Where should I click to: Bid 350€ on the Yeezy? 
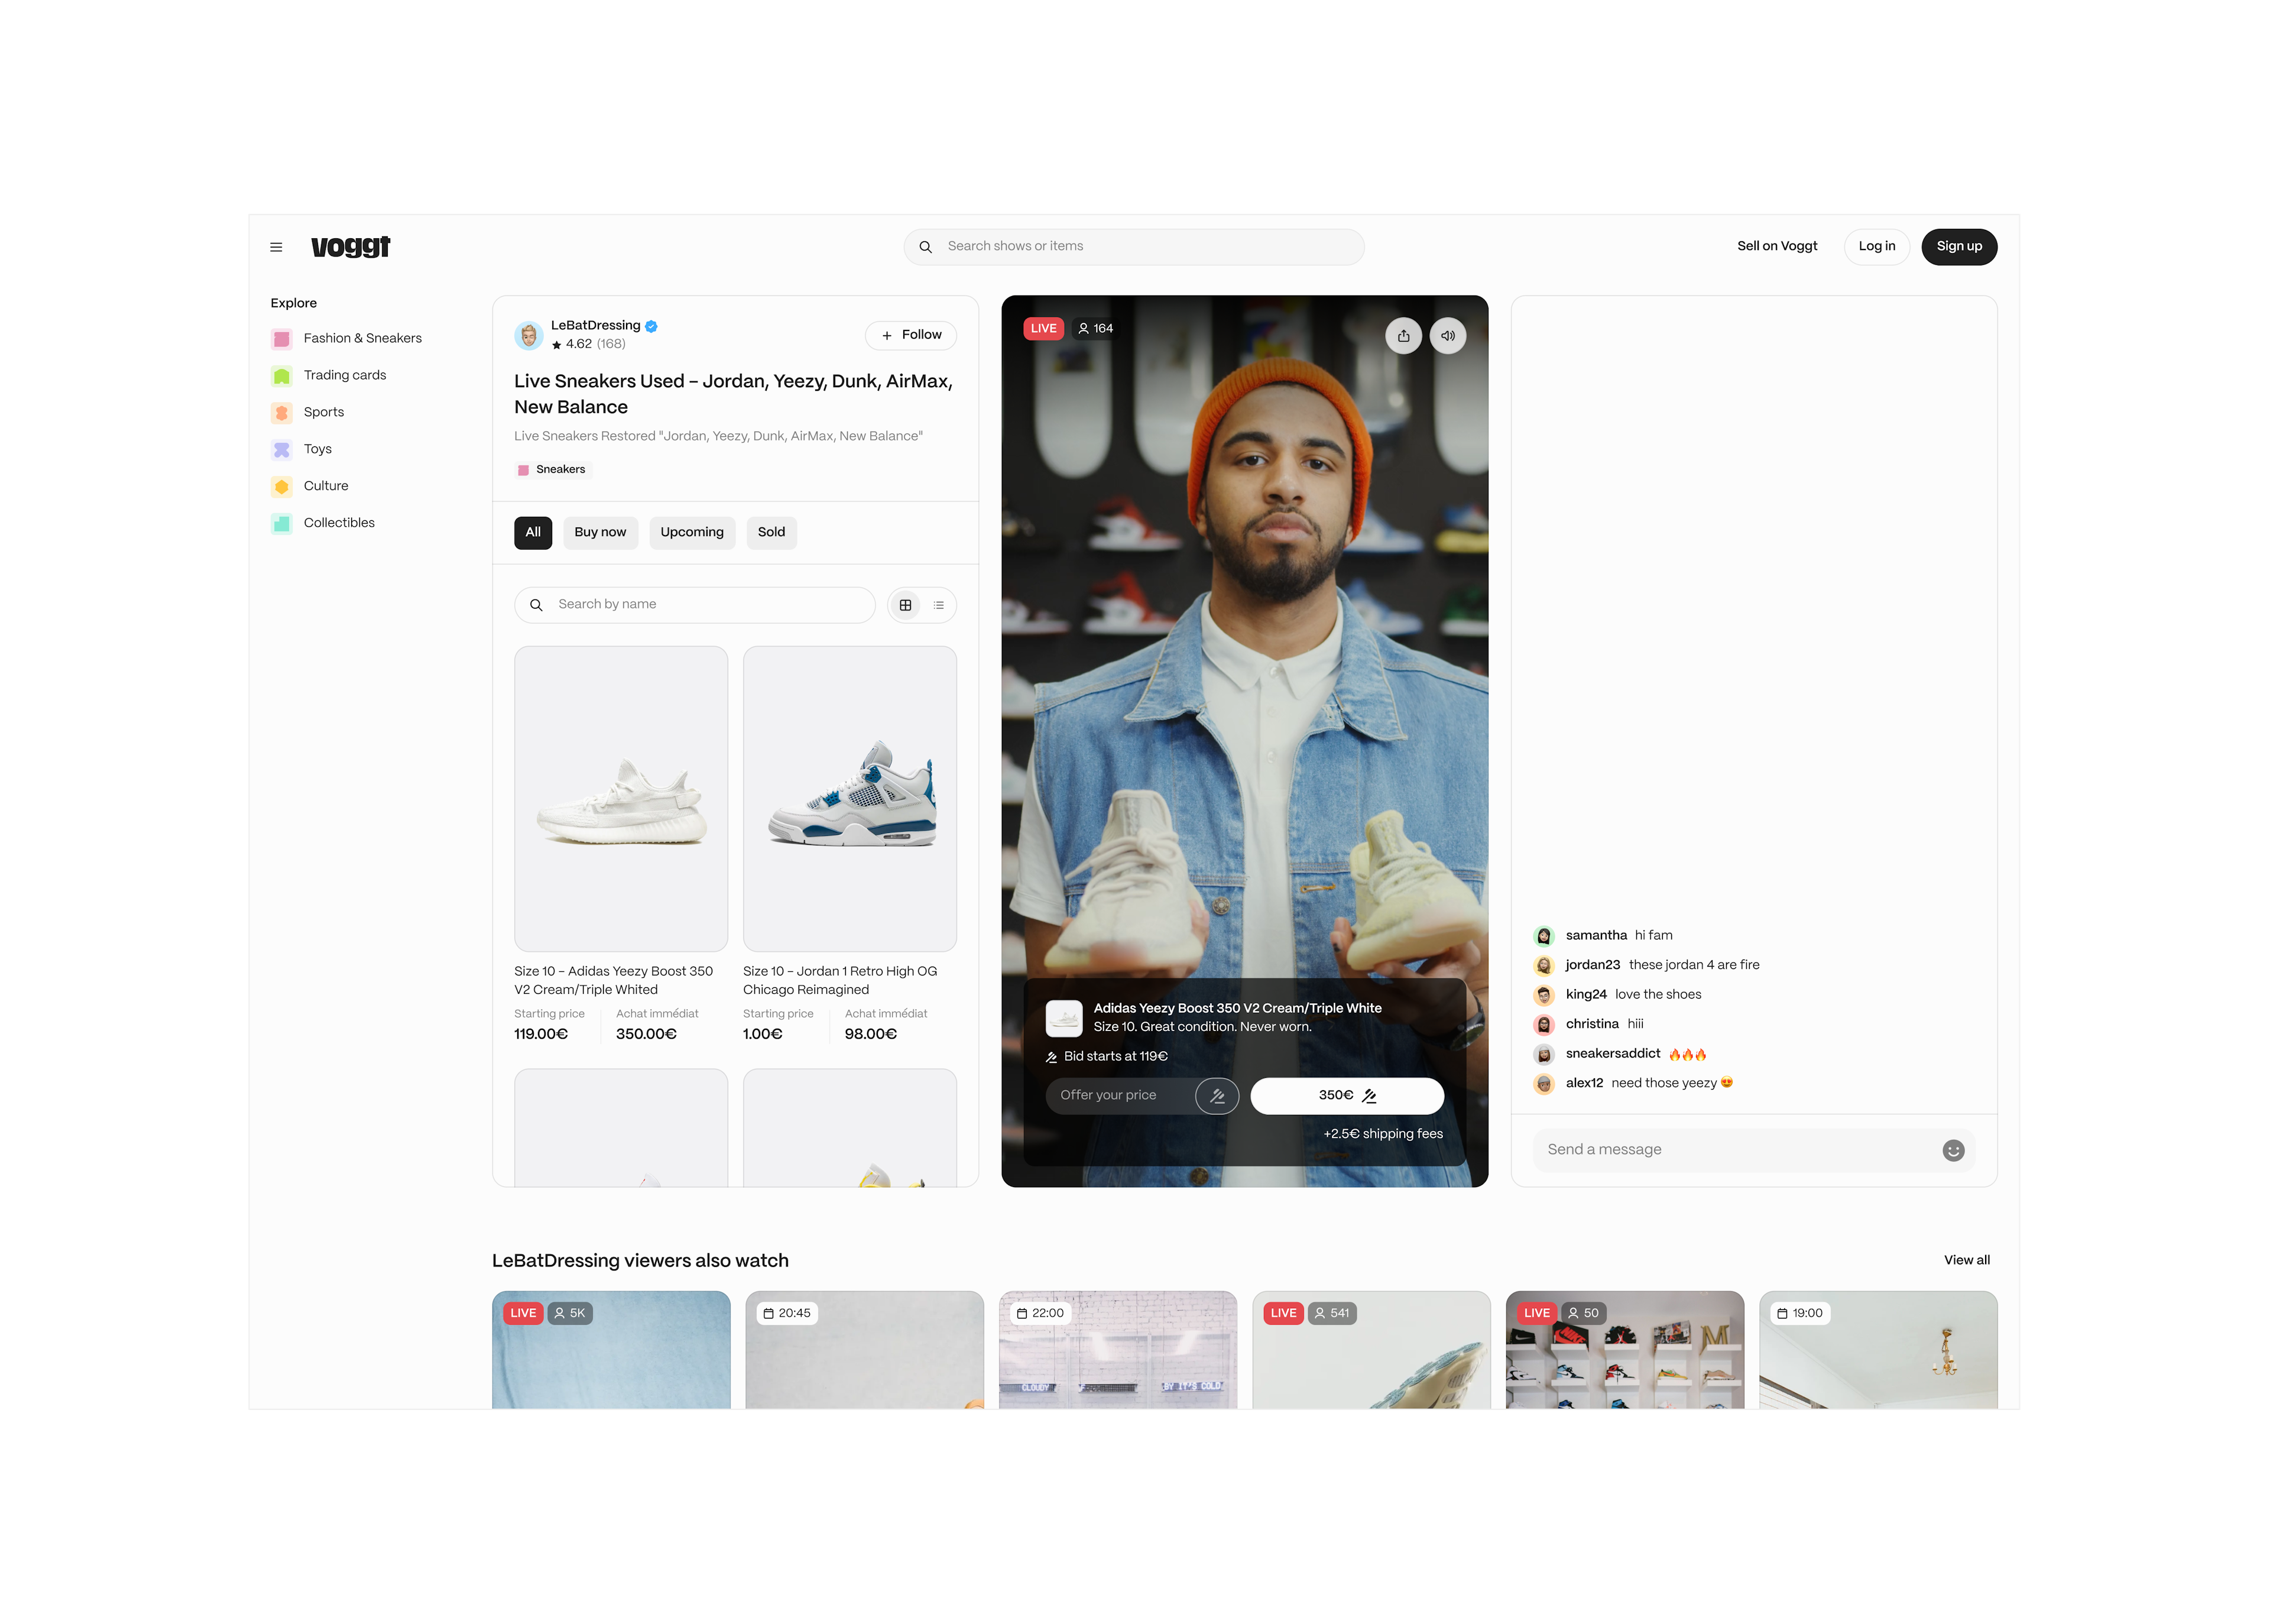[x=1346, y=1096]
